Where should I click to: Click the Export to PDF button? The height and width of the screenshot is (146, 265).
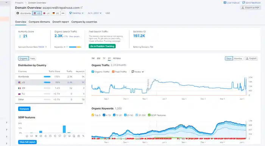click(x=251, y=8)
